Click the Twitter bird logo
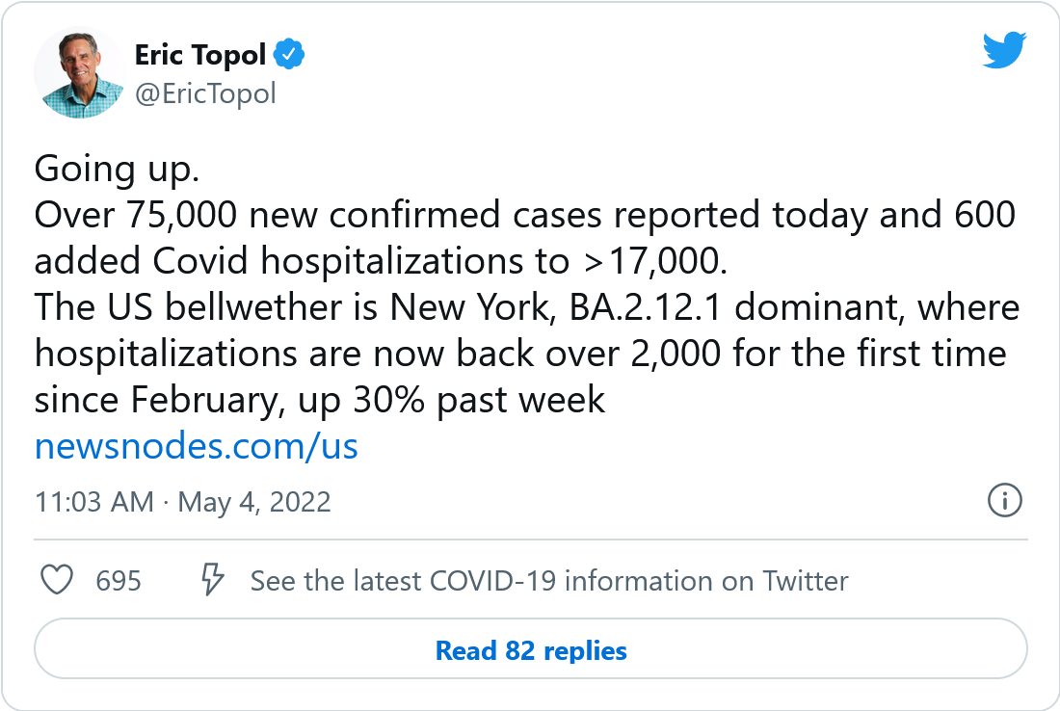The height and width of the screenshot is (711, 1060). pos(1004,50)
